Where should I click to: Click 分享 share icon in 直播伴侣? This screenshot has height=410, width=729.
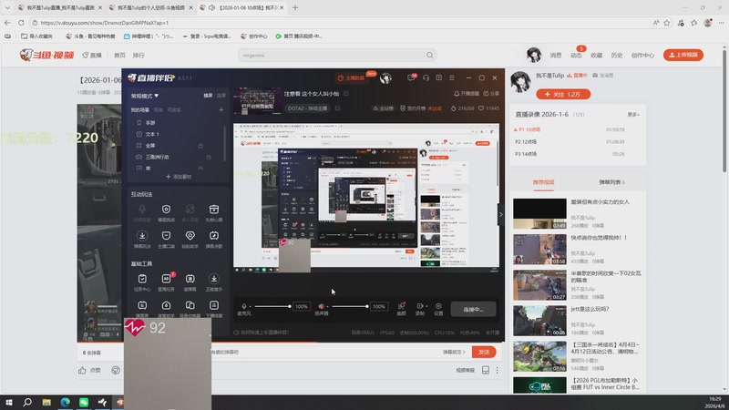(486, 94)
